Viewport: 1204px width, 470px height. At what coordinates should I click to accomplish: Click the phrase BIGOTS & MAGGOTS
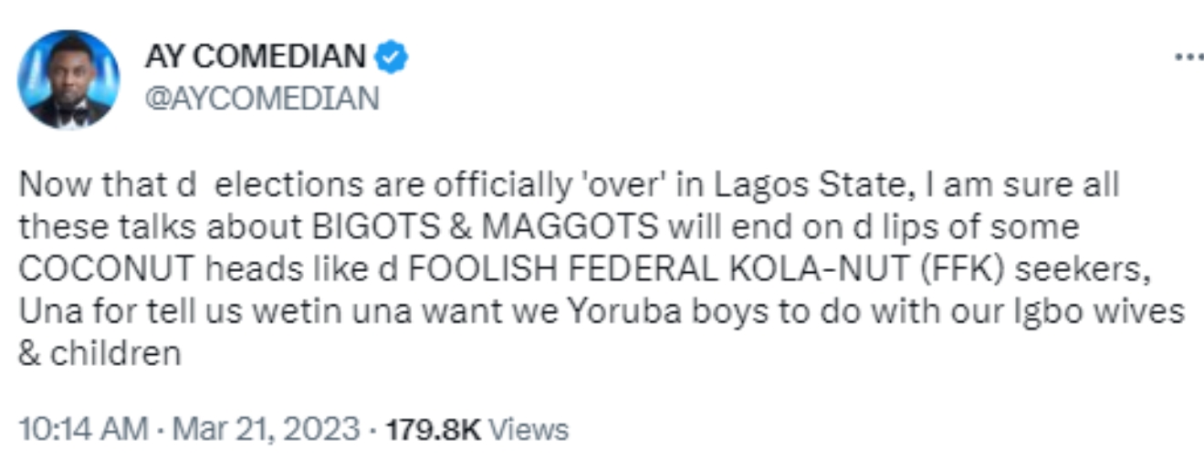point(430,225)
